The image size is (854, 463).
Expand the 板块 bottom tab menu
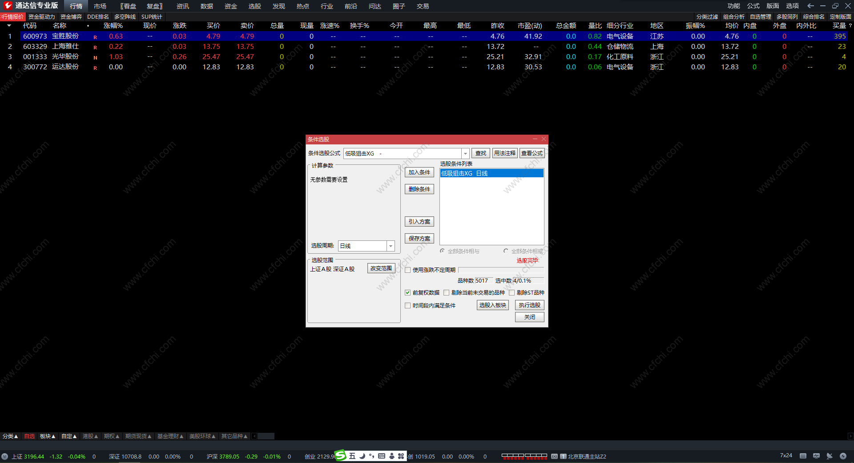click(48, 436)
